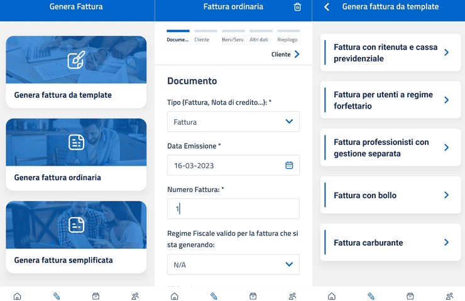The image size is (465, 301).
Task: Click trash icon in Fattura ordinaria header
Action: 297,7
